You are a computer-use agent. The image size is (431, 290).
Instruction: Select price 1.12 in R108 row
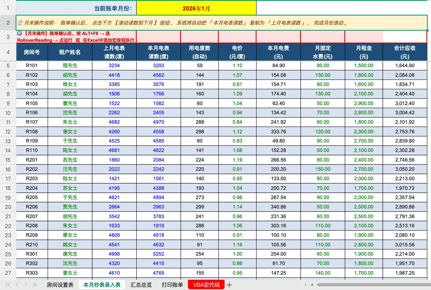237,131
